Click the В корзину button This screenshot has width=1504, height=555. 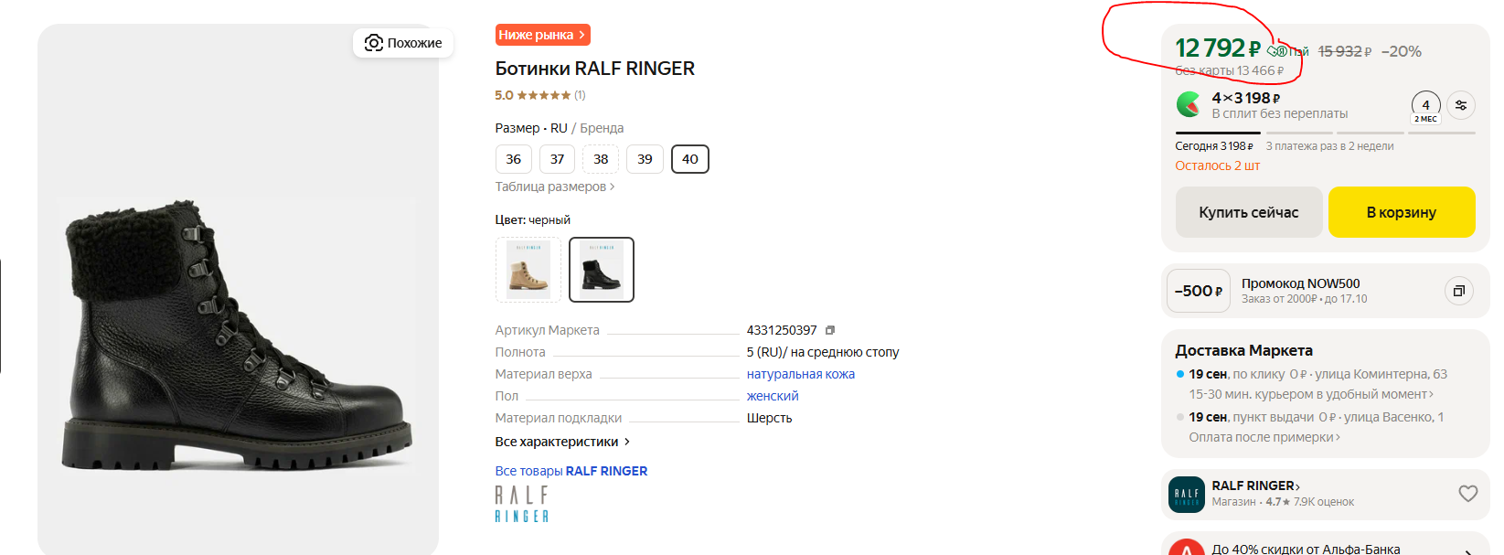point(1402,212)
